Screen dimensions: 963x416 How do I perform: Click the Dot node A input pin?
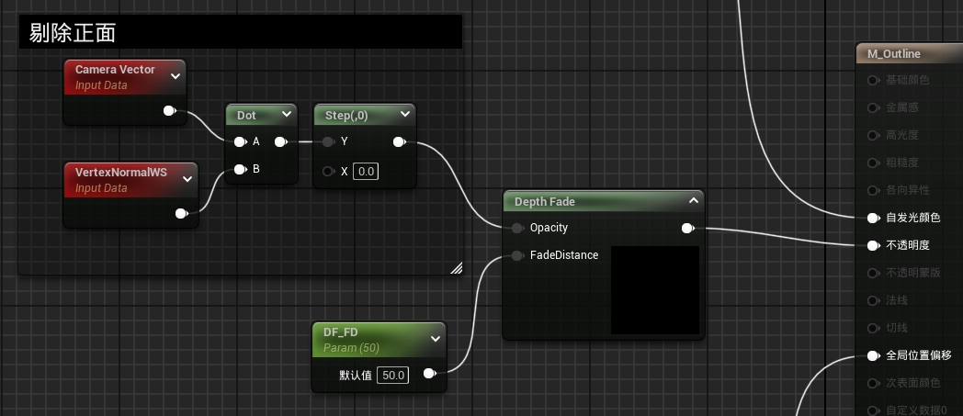coord(240,142)
